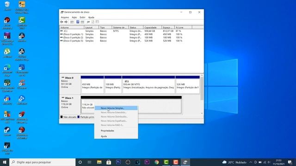Click the taskbar search box
Viewport: 296px width, 166px height.
[x=43, y=162]
